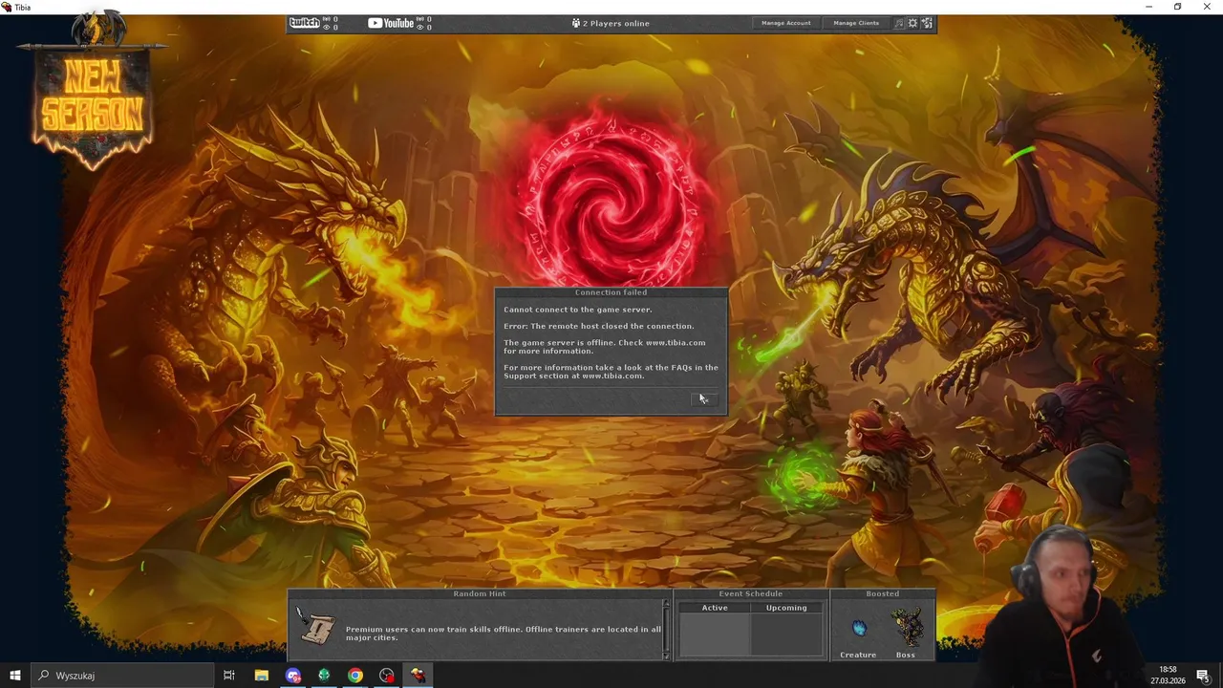Select the Upcoming events column
Screen dimensions: 1223x688
pos(786,630)
